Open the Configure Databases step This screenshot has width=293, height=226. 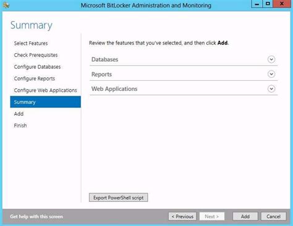[x=37, y=67]
